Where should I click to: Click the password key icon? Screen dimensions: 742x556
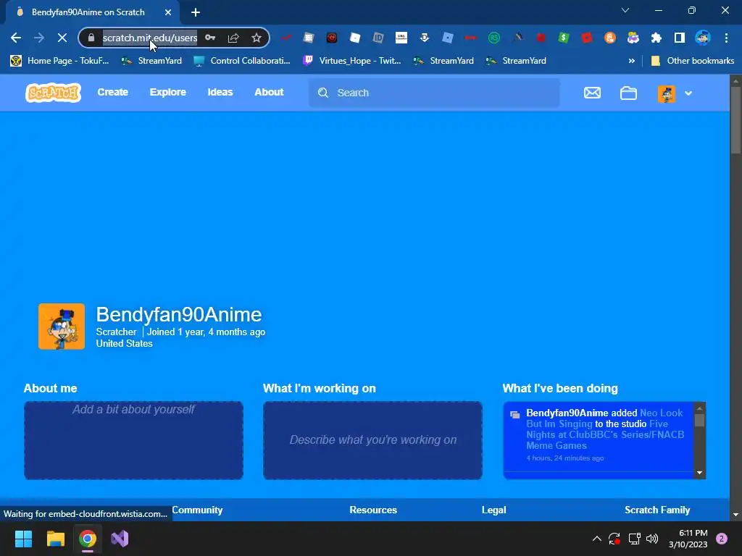[x=210, y=38]
